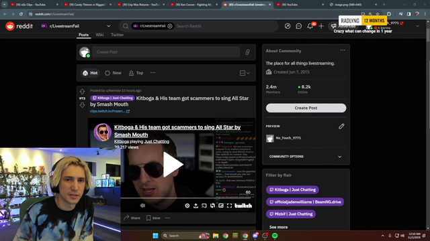The height and width of the screenshot is (241, 430).
Task: Open a new browser tab
Action: 384,5
